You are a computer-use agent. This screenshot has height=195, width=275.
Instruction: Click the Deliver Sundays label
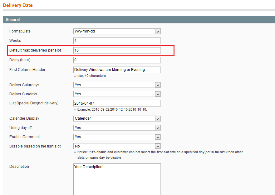click(23, 94)
